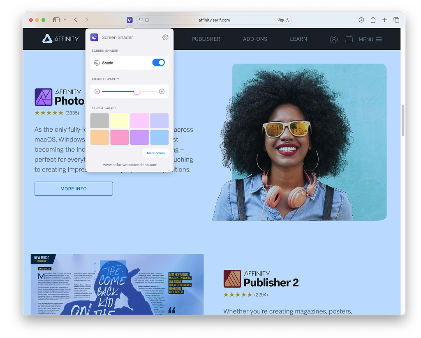Reload the current page
This screenshot has width=421, height=338.
tap(287, 20)
